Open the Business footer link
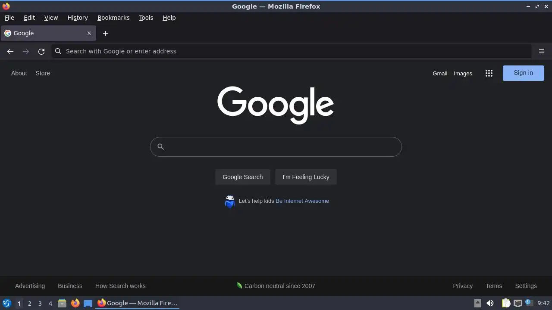This screenshot has width=552, height=310. 70,286
